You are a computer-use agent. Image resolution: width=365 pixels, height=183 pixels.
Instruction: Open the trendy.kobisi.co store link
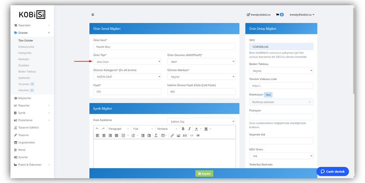258,14
